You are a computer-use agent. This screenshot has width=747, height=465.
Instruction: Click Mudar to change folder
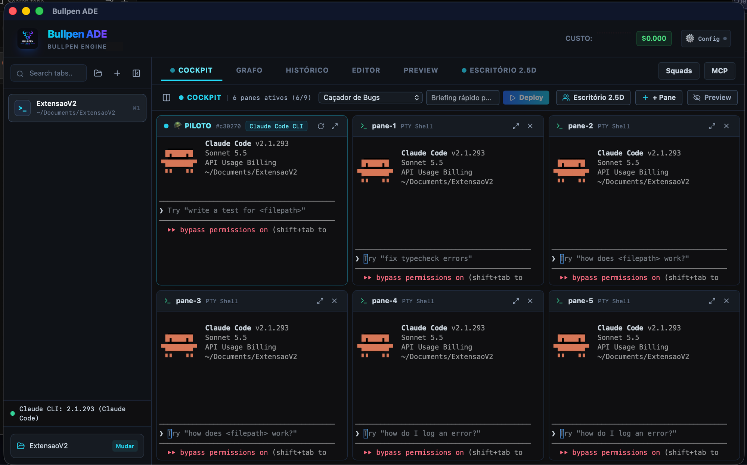[125, 446]
